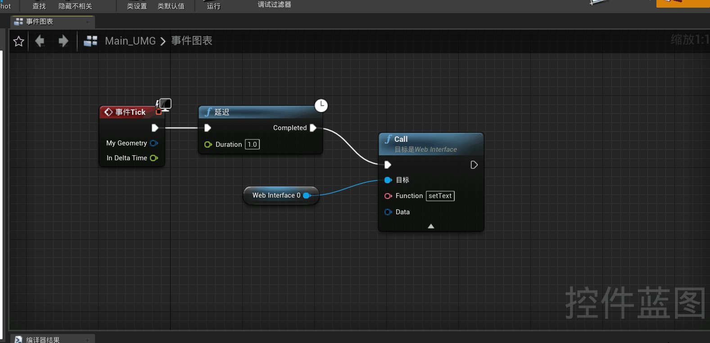Click the 延迟 node execution input pin
Screen dimensions: 710x343
[x=208, y=128]
